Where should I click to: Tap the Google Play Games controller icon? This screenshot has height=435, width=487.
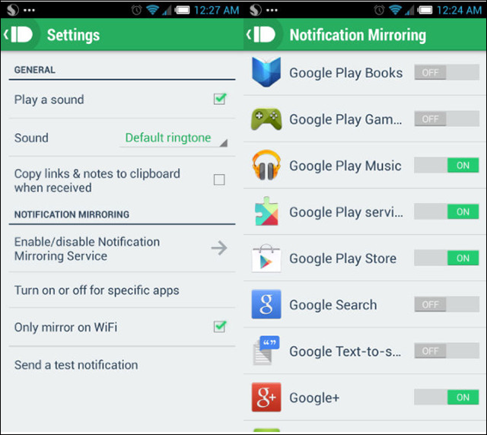(266, 119)
